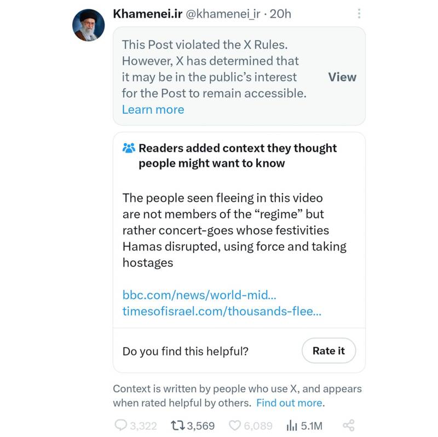Open the bbc.com news source link

(x=199, y=295)
